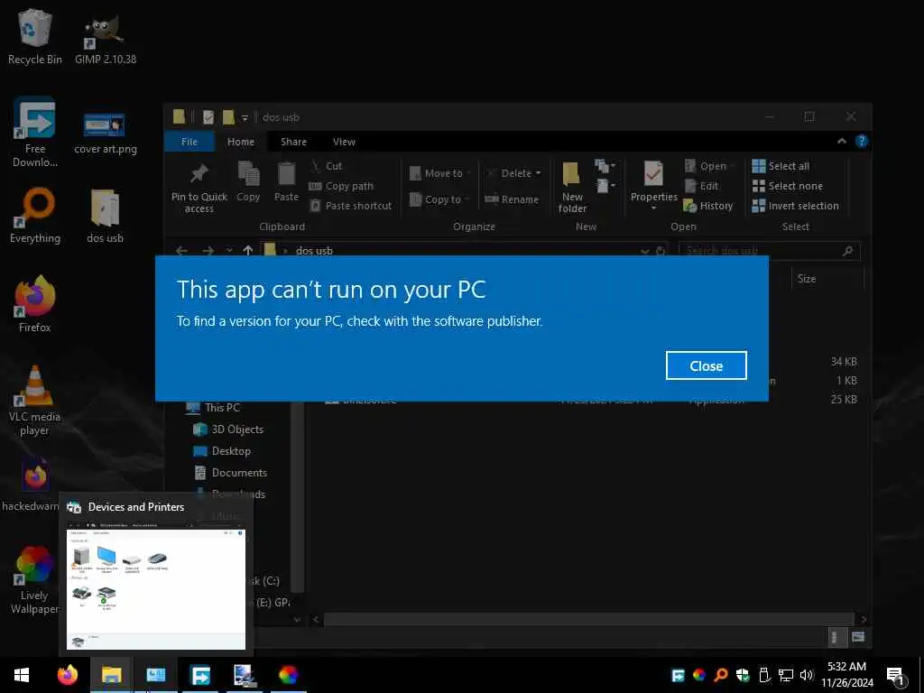Select the hackedwarn desktop file icon
The height and width of the screenshot is (693, 924).
[32, 485]
